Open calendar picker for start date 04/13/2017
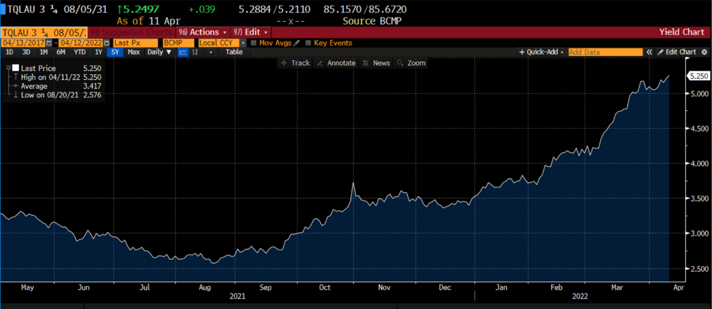Viewport: 712px width, 309px height. [49, 43]
